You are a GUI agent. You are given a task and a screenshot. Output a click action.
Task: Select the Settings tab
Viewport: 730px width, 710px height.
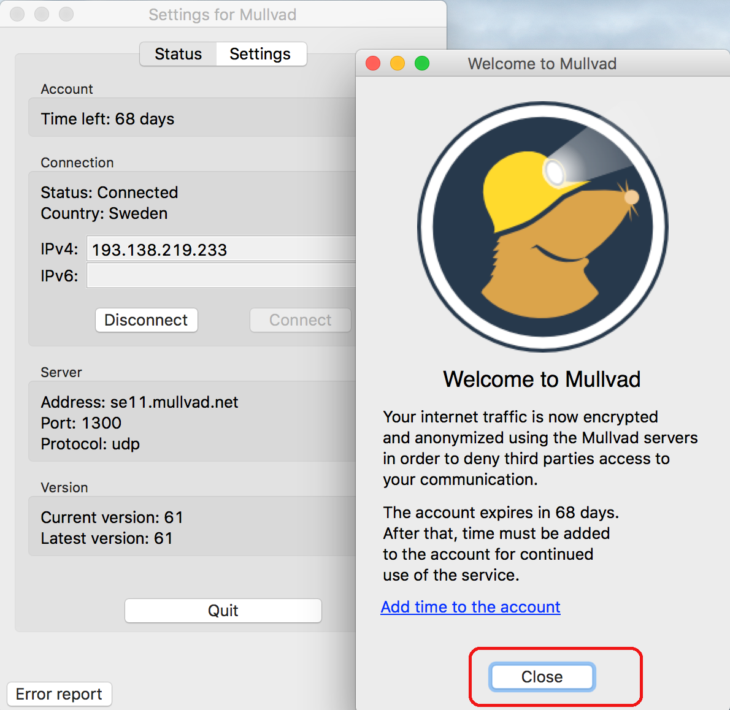[260, 54]
